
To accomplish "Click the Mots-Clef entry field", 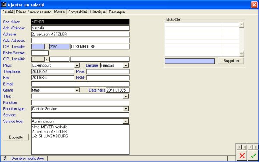I will point(190,61).
